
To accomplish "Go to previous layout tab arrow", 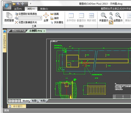I will pos(13,101).
